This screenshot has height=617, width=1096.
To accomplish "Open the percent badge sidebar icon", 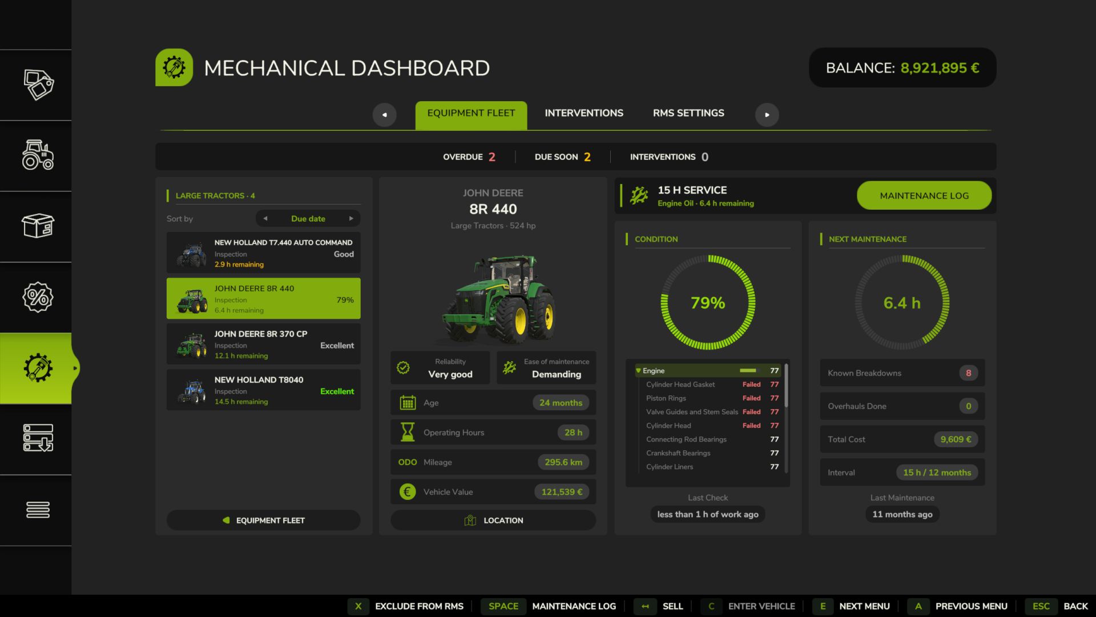I will 38,297.
